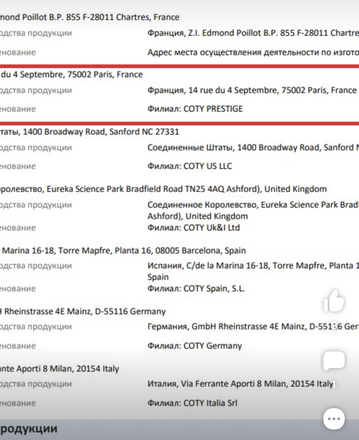The width and height of the screenshot is (359, 440).
Task: Click heading '1400 Broadway Road, Sanford NC 27331'
Action: pos(101,132)
